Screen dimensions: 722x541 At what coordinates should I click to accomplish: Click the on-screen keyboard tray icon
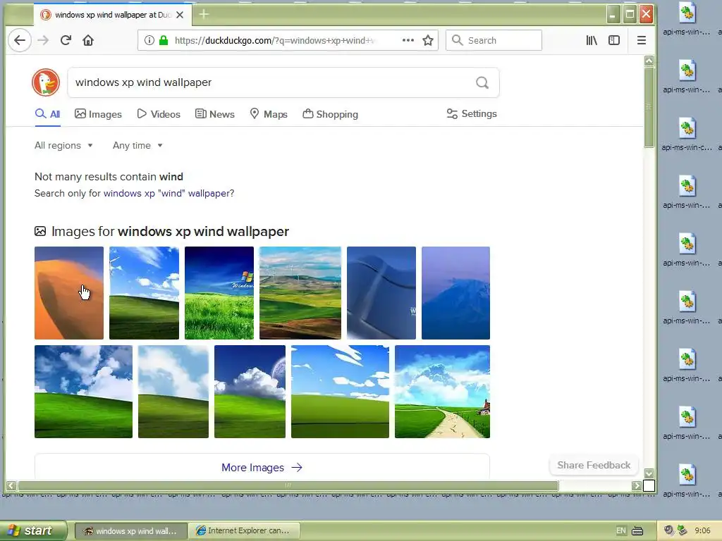tap(637, 531)
